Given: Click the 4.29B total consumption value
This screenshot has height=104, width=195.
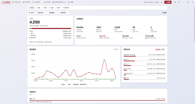Looking at the screenshot, I should [x=34, y=22].
